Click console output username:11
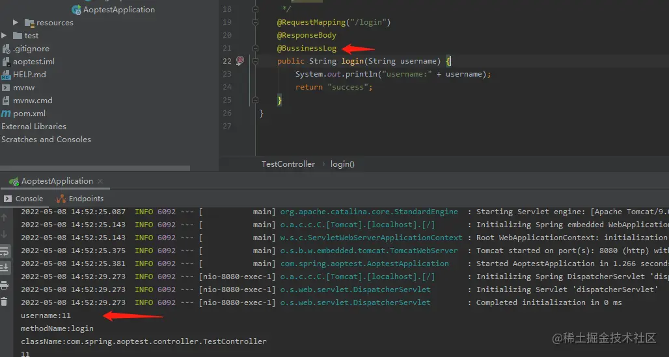669x357 pixels. click(46, 315)
